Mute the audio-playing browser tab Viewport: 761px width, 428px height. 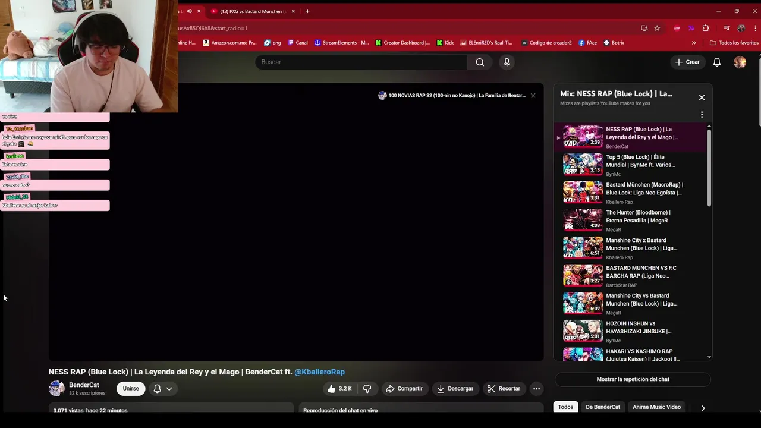190,11
